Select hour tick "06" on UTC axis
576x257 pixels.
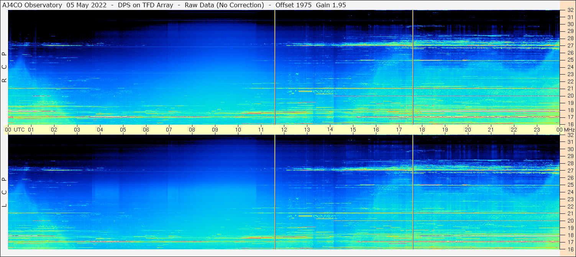pos(146,130)
